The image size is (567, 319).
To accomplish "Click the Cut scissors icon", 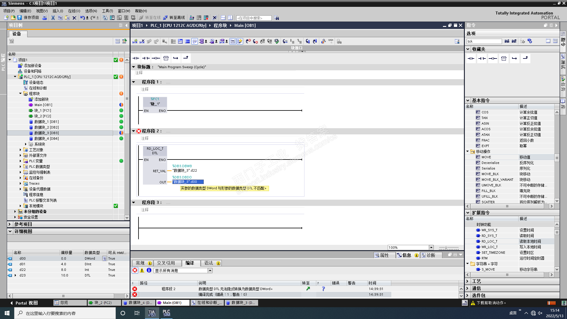I will coord(53,18).
